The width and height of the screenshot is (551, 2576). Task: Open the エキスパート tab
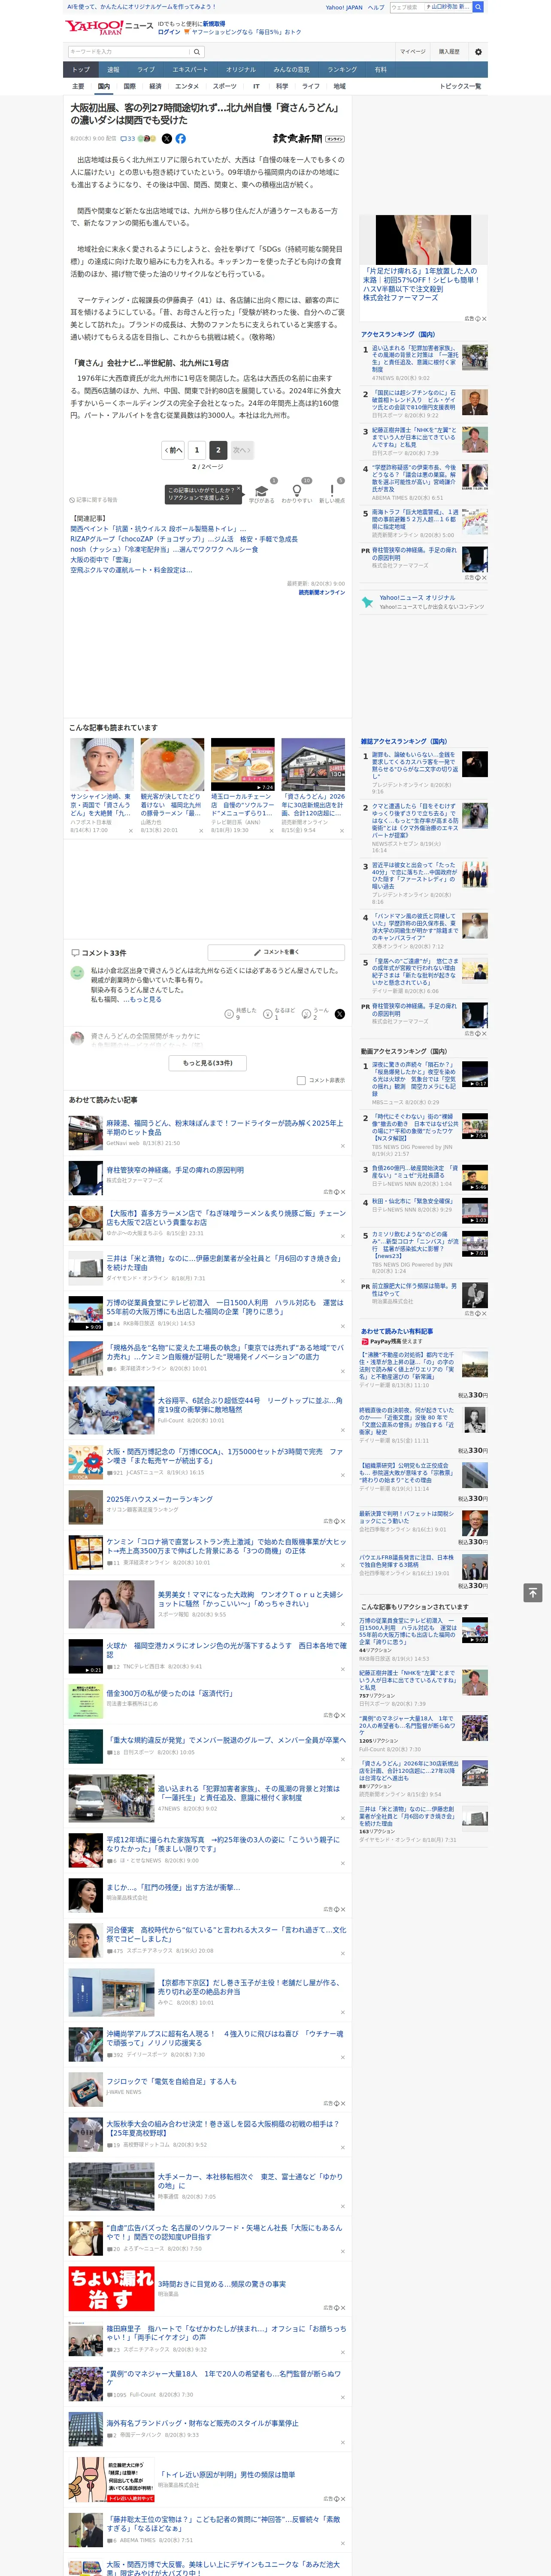pyautogui.click(x=190, y=70)
